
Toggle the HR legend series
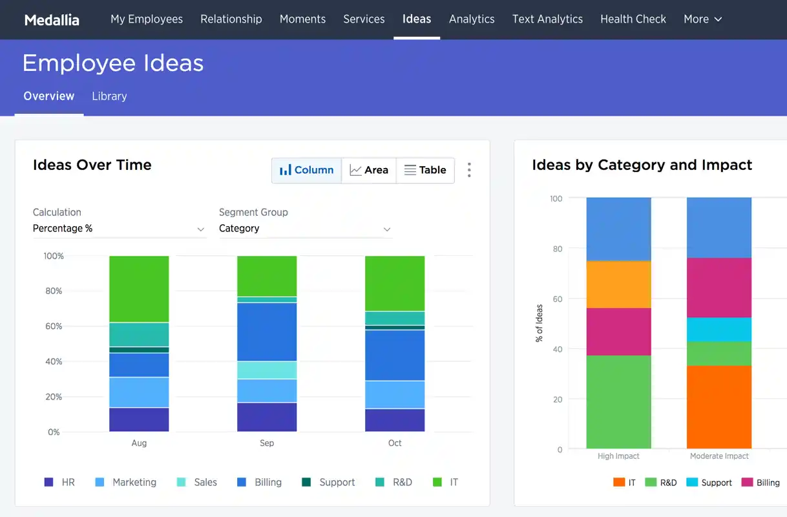click(60, 482)
